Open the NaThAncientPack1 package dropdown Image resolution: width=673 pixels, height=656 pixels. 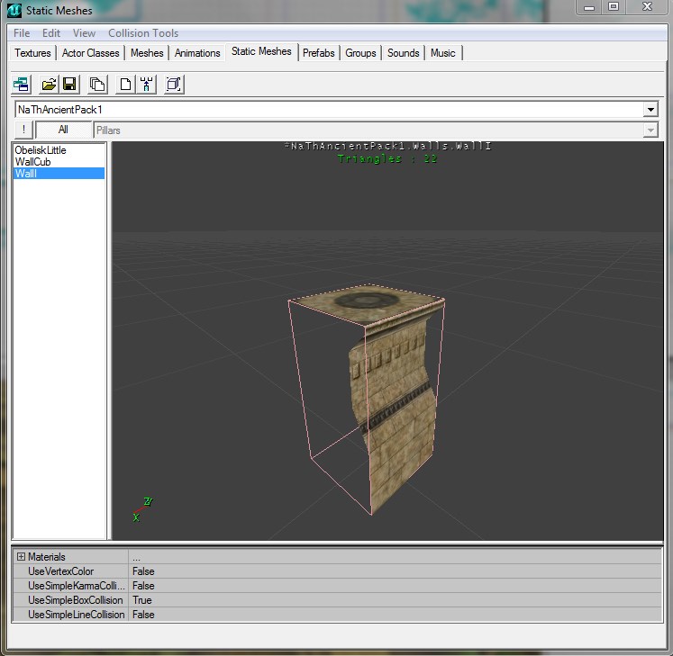point(650,110)
